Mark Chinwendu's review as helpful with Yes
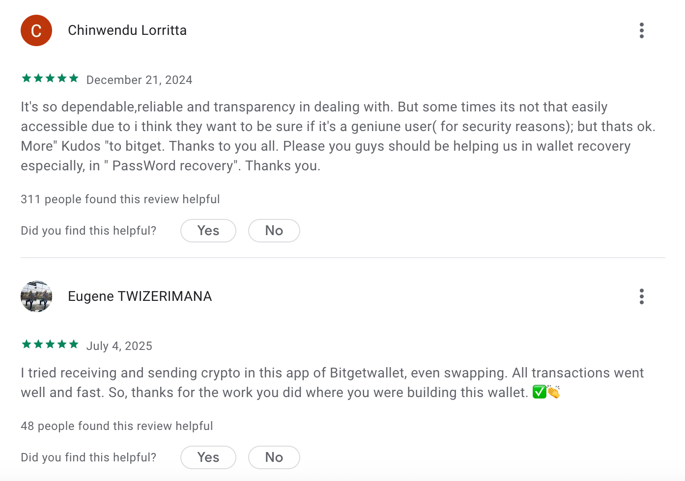Screen dimensions: 685x481 (x=208, y=230)
